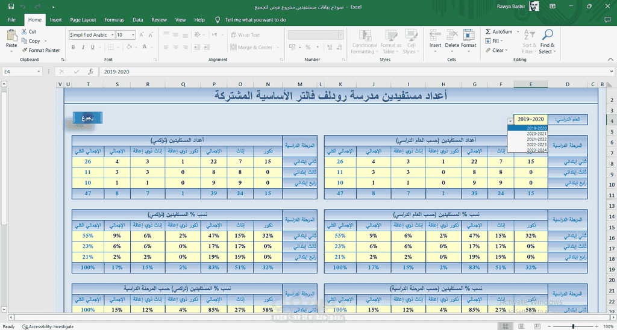Activate the Format Painter tool
Image resolution: width=617 pixels, height=330 pixels.
(40, 51)
